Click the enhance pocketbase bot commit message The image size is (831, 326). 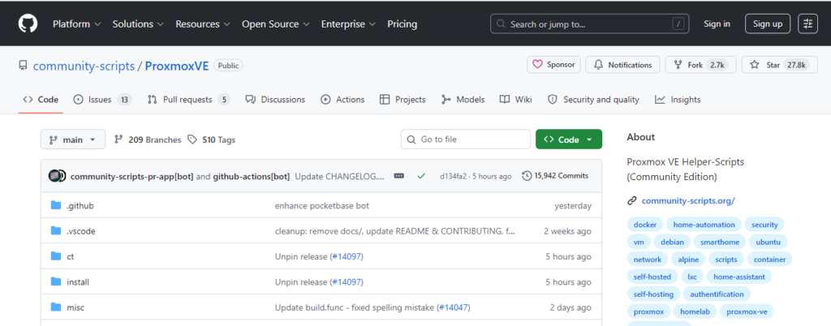[x=321, y=206]
